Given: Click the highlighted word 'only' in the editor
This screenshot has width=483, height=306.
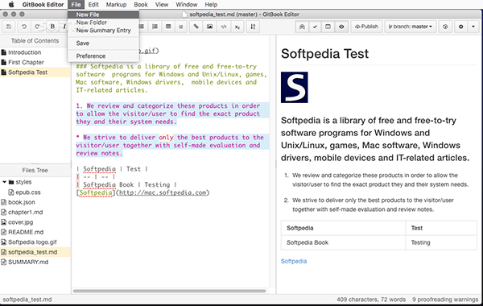Looking at the screenshot, I should (166, 138).
